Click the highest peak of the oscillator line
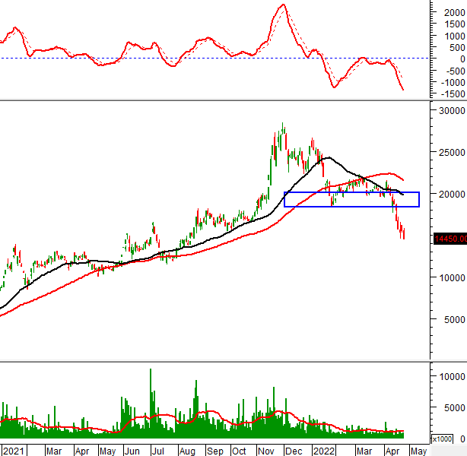Screen dimensions: 467x456 click(282, 5)
